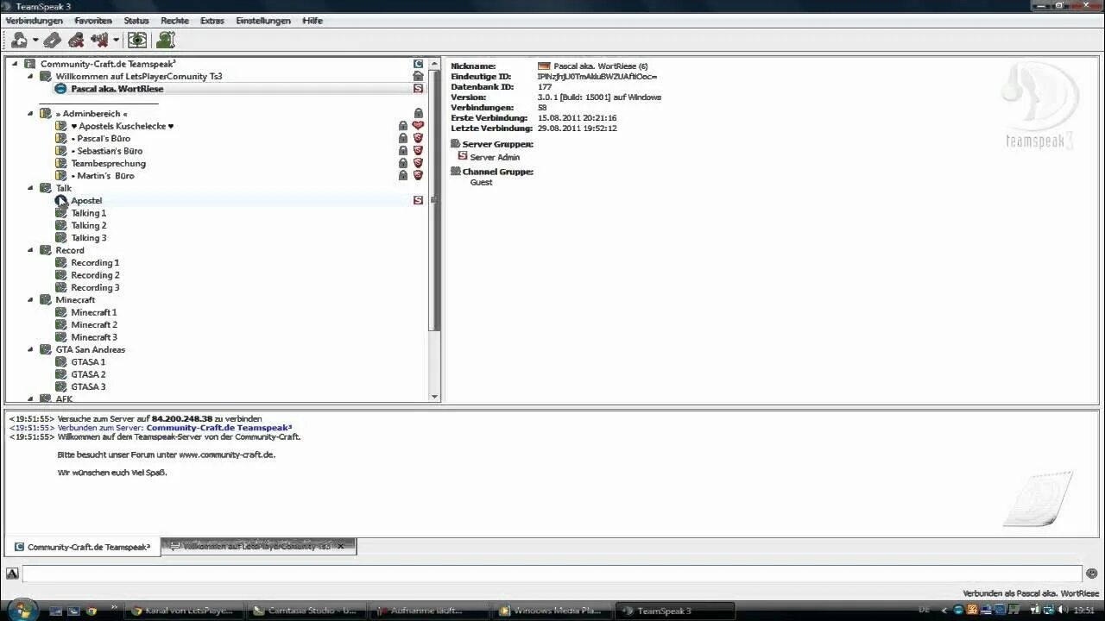Open the emoticon picker icon
This screenshot has height=621, width=1105.
[x=1092, y=574]
